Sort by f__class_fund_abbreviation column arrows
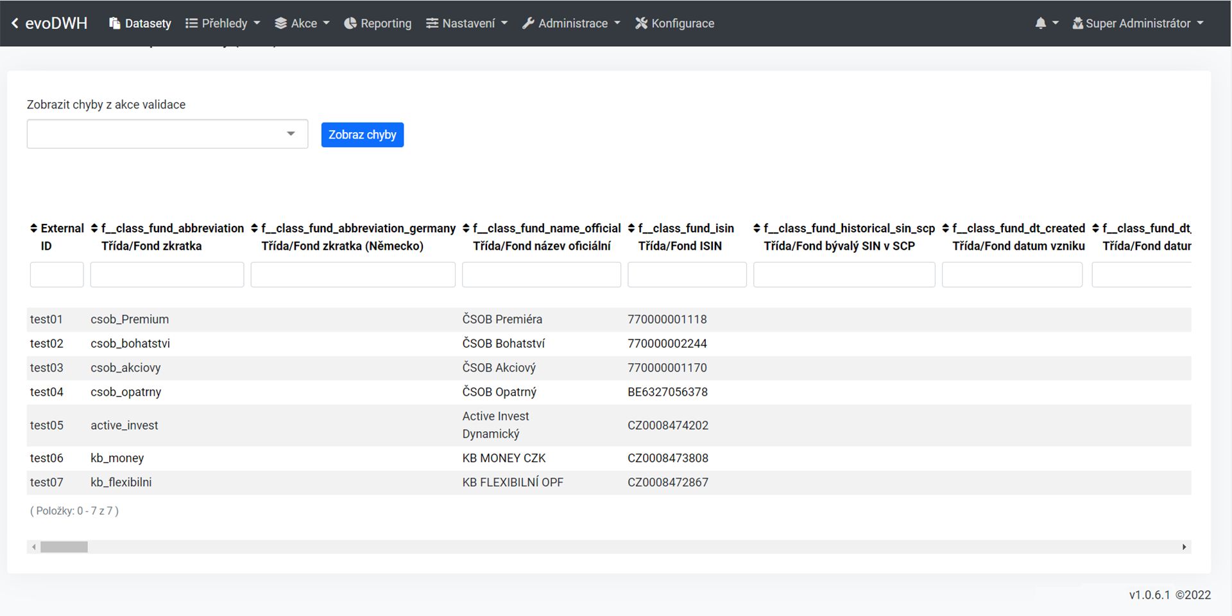The image size is (1232, 616). (94, 228)
